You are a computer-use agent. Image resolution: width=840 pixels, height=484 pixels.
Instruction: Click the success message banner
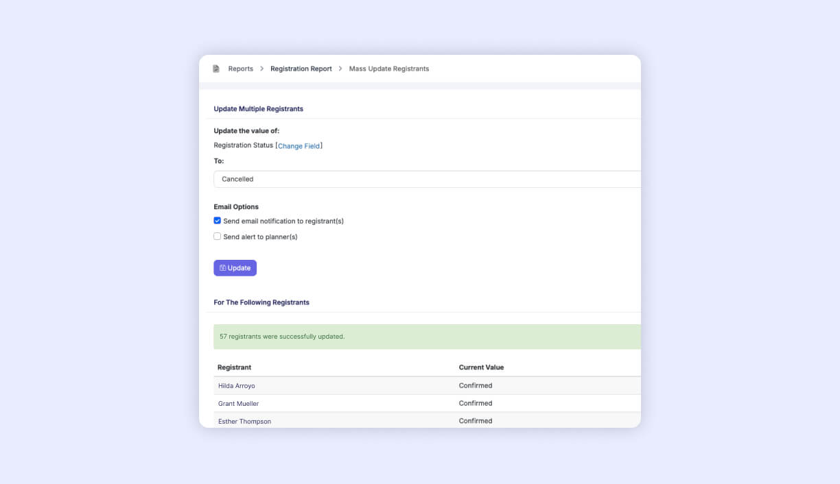pos(425,336)
